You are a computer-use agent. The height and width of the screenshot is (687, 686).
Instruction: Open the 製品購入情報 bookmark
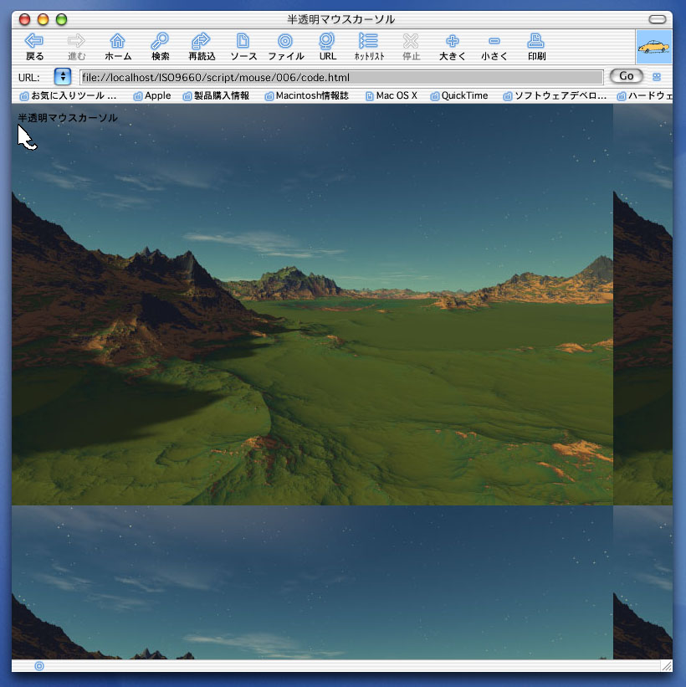point(216,95)
